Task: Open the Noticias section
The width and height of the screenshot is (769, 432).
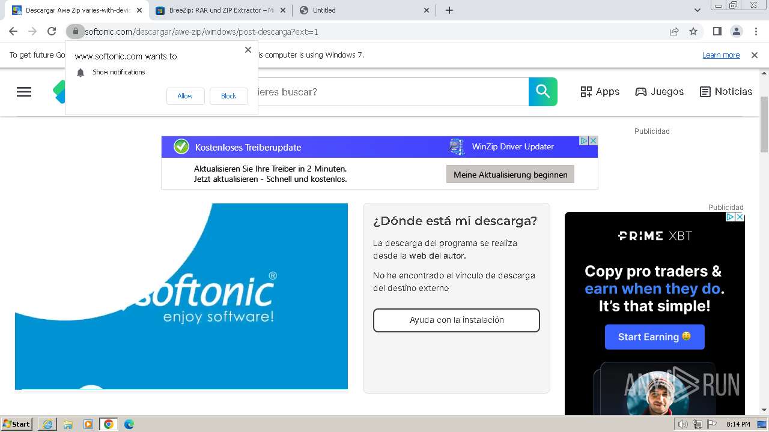Action: 726,92
